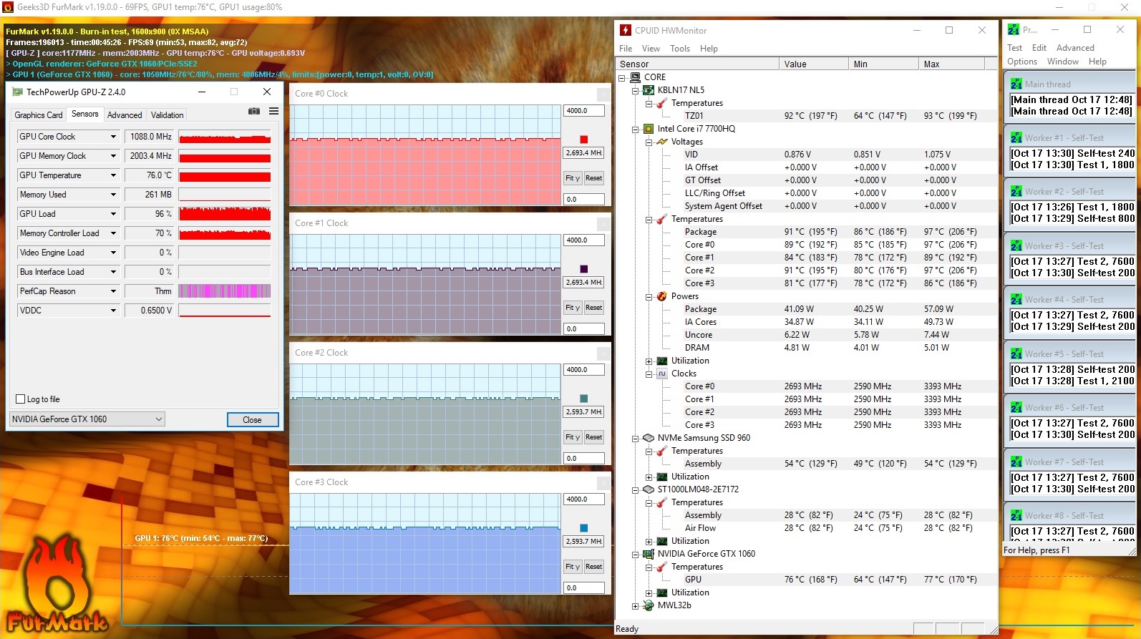Viewport: 1141px width, 639px height.
Task: Click the Worker #1 Self-Test window icon
Action: point(1016,137)
